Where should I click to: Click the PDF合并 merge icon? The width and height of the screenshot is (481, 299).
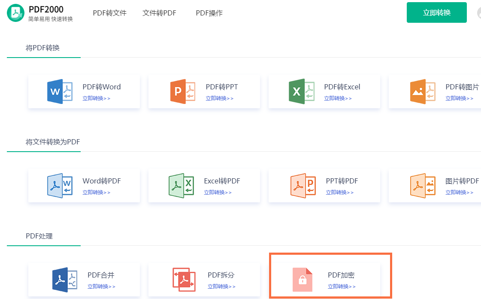pyautogui.click(x=65, y=280)
